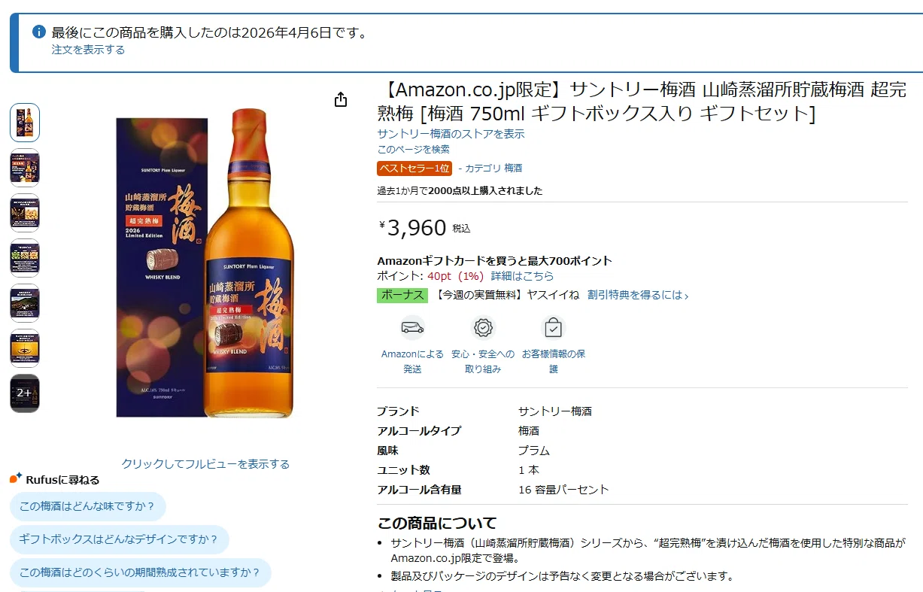Open the main product bottle image

tap(205, 263)
